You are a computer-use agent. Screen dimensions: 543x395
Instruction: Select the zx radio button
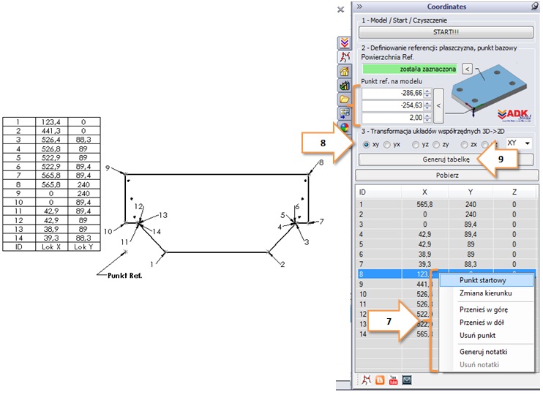pyautogui.click(x=465, y=145)
